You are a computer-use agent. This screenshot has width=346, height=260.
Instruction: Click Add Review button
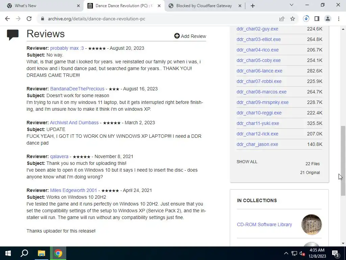click(x=190, y=36)
